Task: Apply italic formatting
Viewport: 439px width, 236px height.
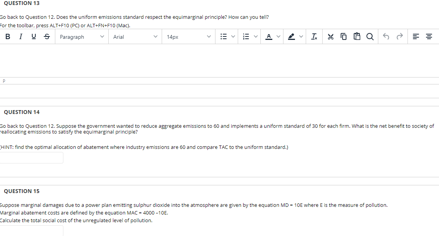Action: pyautogui.click(x=21, y=36)
